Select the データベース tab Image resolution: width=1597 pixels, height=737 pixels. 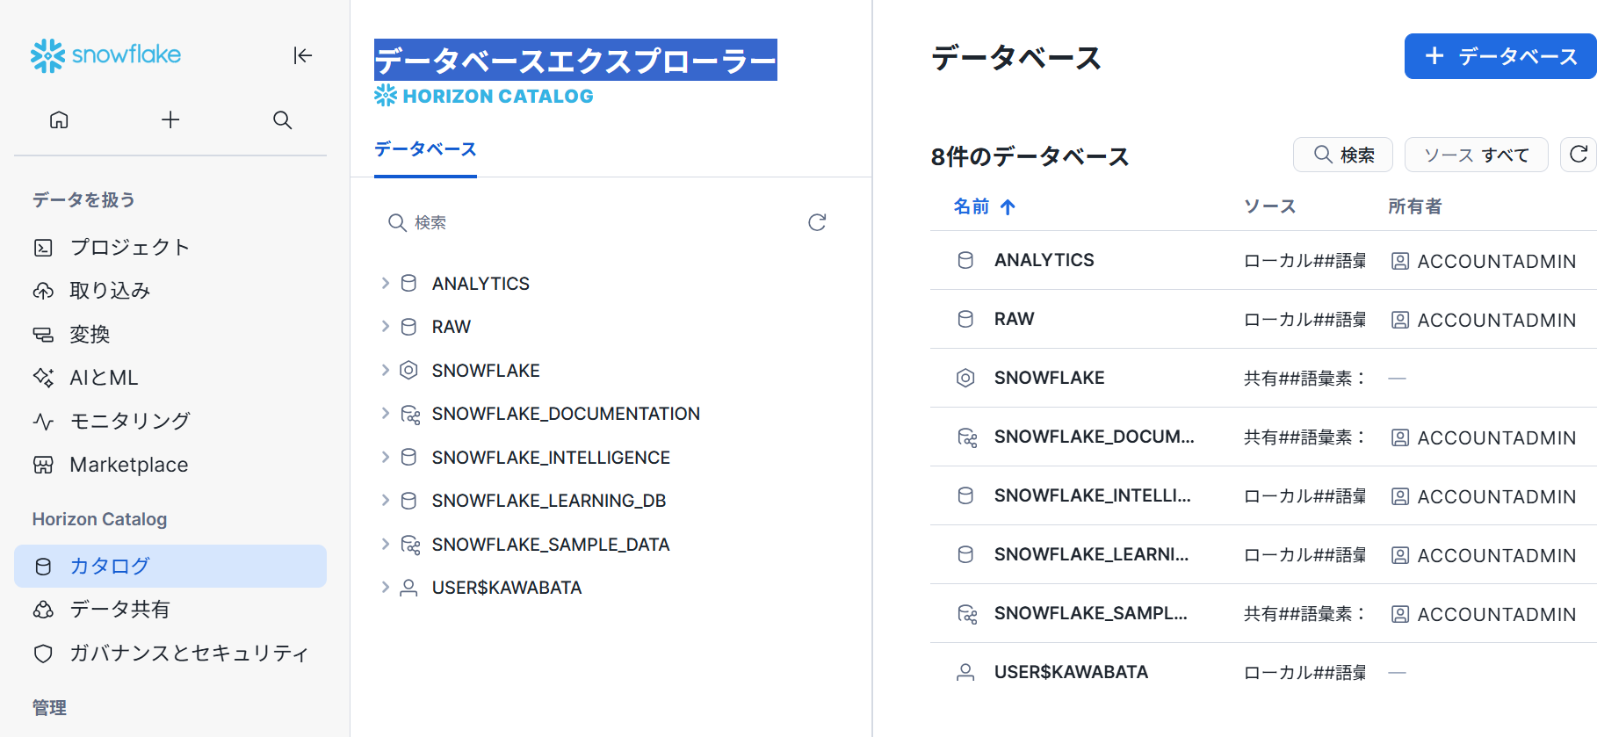point(425,149)
